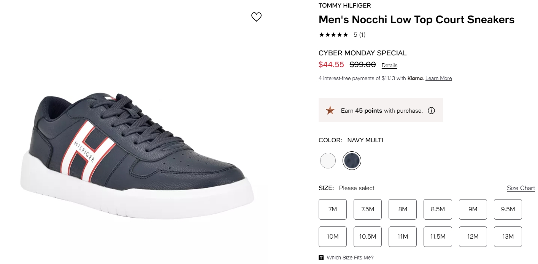Open price Details link
The image size is (538, 264).
(x=389, y=65)
